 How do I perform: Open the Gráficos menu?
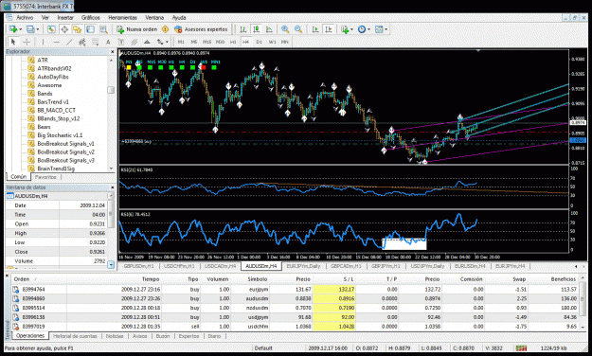91,17
